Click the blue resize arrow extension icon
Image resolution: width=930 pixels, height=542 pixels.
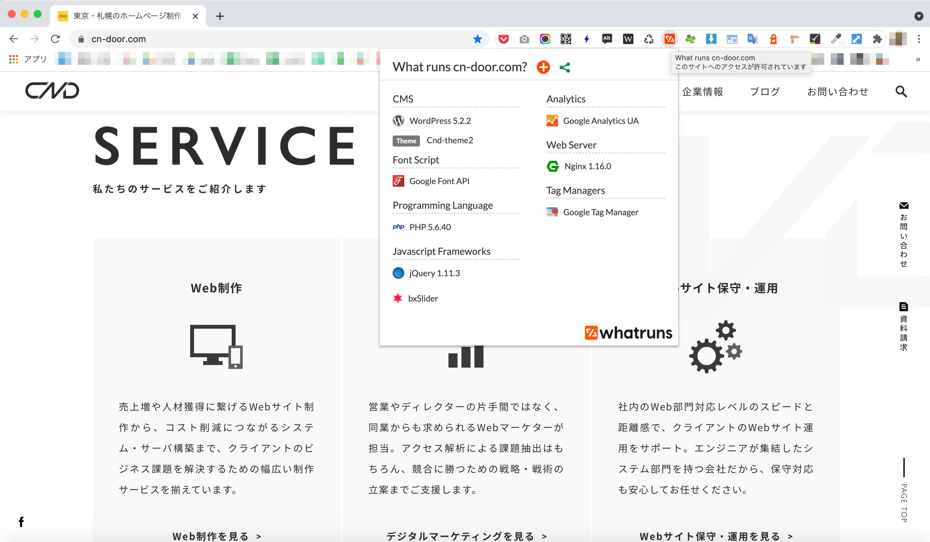click(856, 39)
